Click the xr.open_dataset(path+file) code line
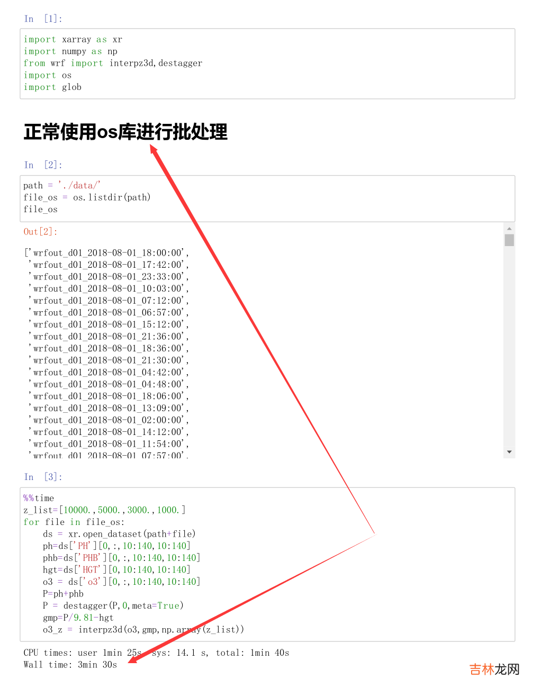This screenshot has width=541, height=688. point(119,534)
